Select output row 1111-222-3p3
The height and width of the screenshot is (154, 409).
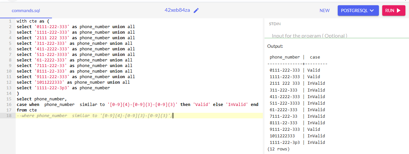pyautogui.click(x=298, y=142)
